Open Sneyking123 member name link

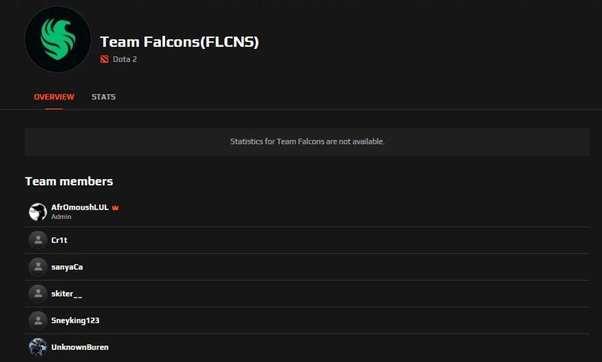[75, 320]
